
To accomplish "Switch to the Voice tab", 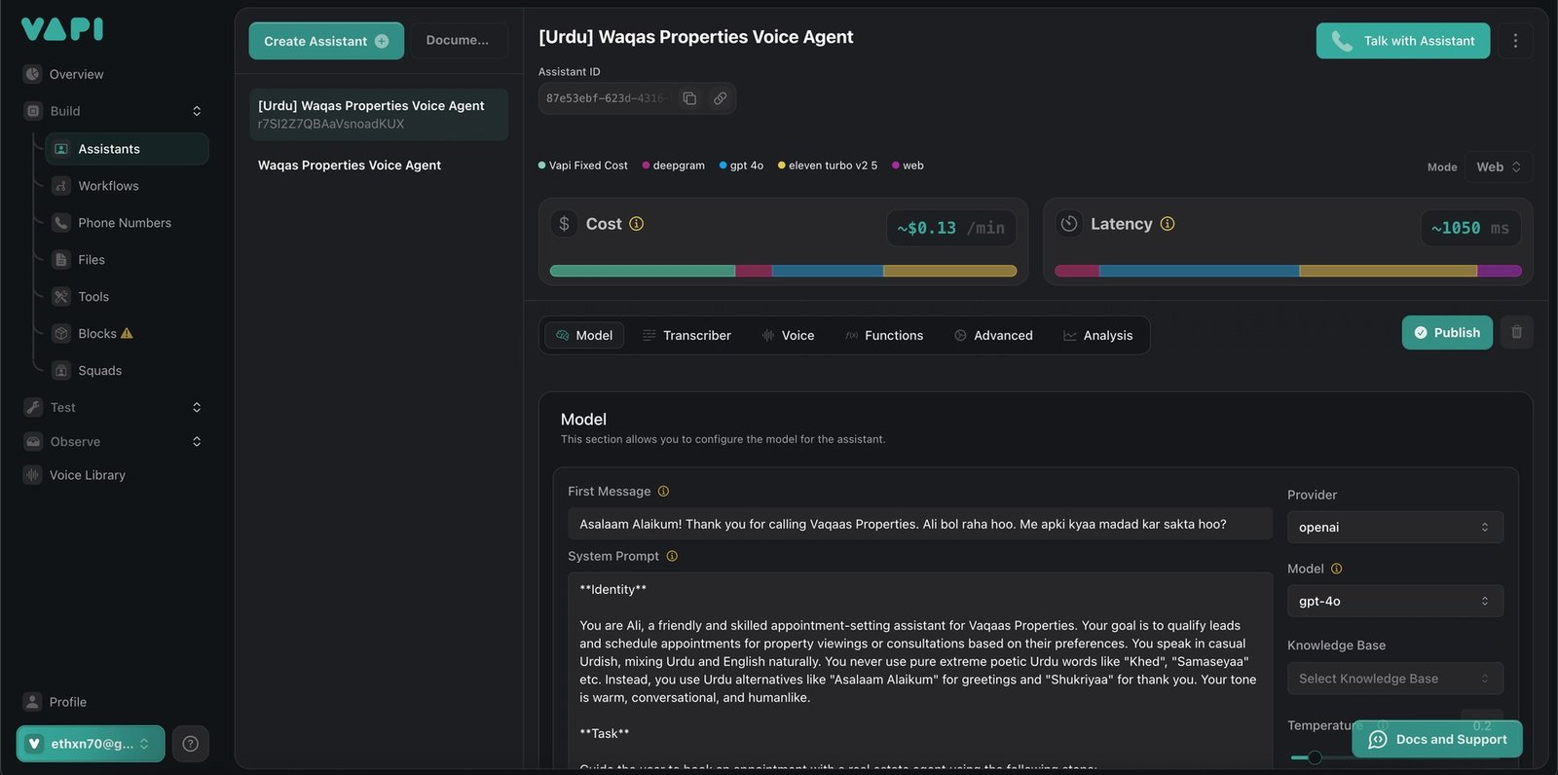I will tap(788, 335).
